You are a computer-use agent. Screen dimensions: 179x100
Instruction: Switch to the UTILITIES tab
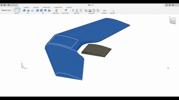[x=69, y=7]
